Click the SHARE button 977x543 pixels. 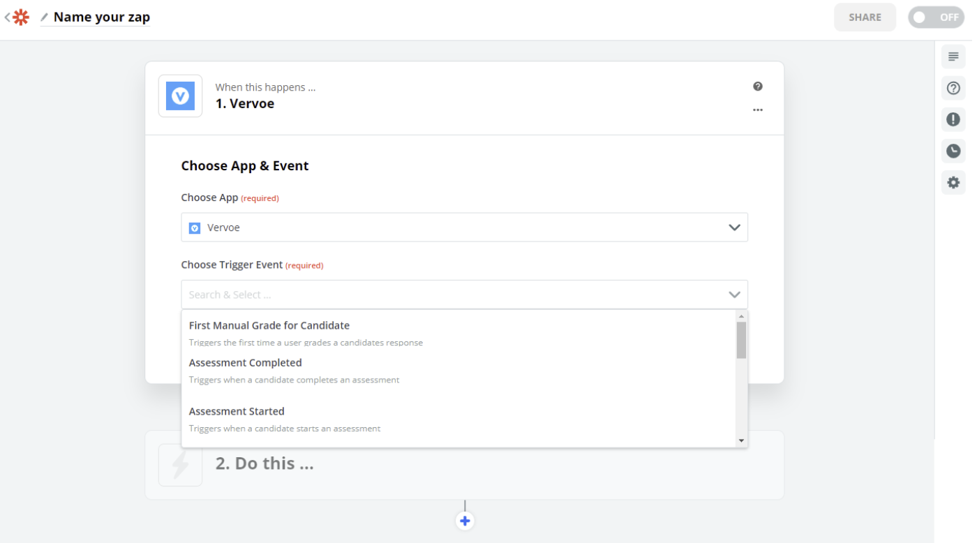click(865, 17)
